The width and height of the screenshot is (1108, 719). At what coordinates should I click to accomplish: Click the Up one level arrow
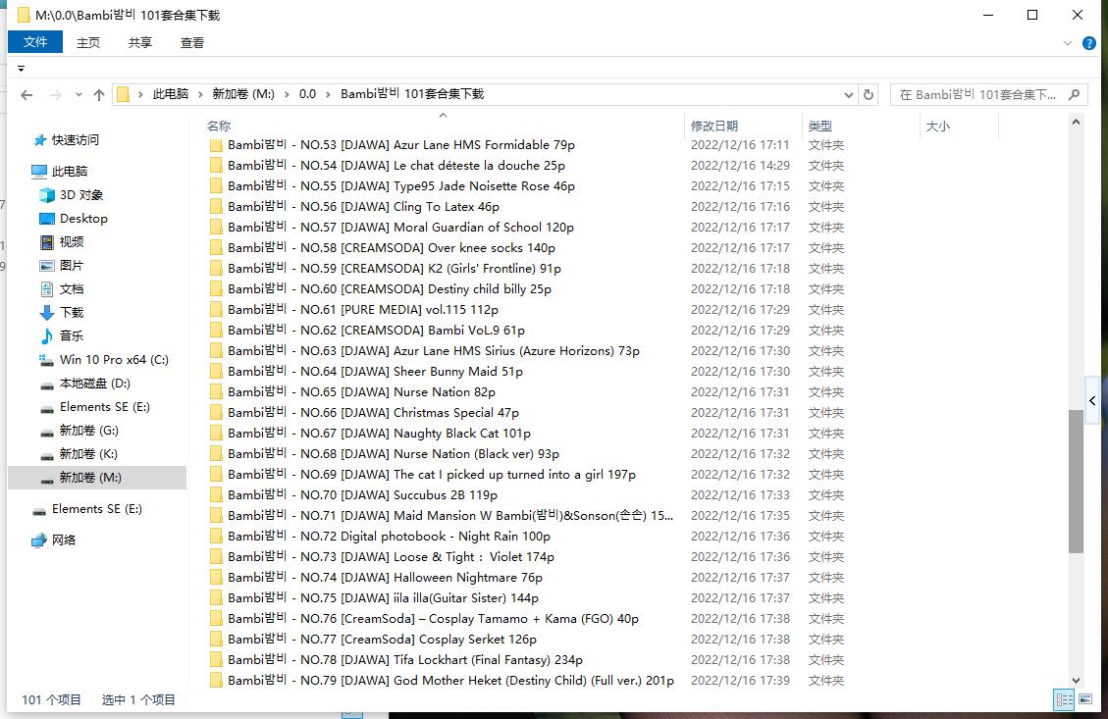99,94
